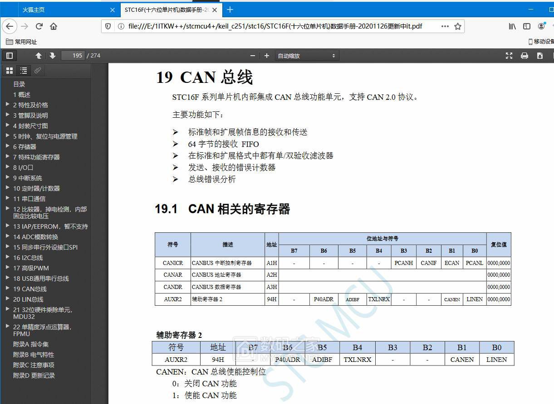Go to the previous PDF page
554x404 pixels.
coord(39,55)
